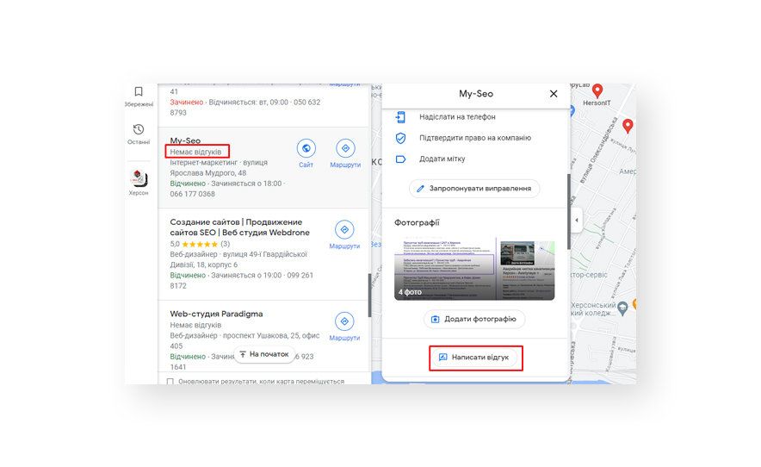Image resolution: width=761 pixels, height=467 pixels.
Task: Get directions to Webdrone studio
Action: [344, 230]
